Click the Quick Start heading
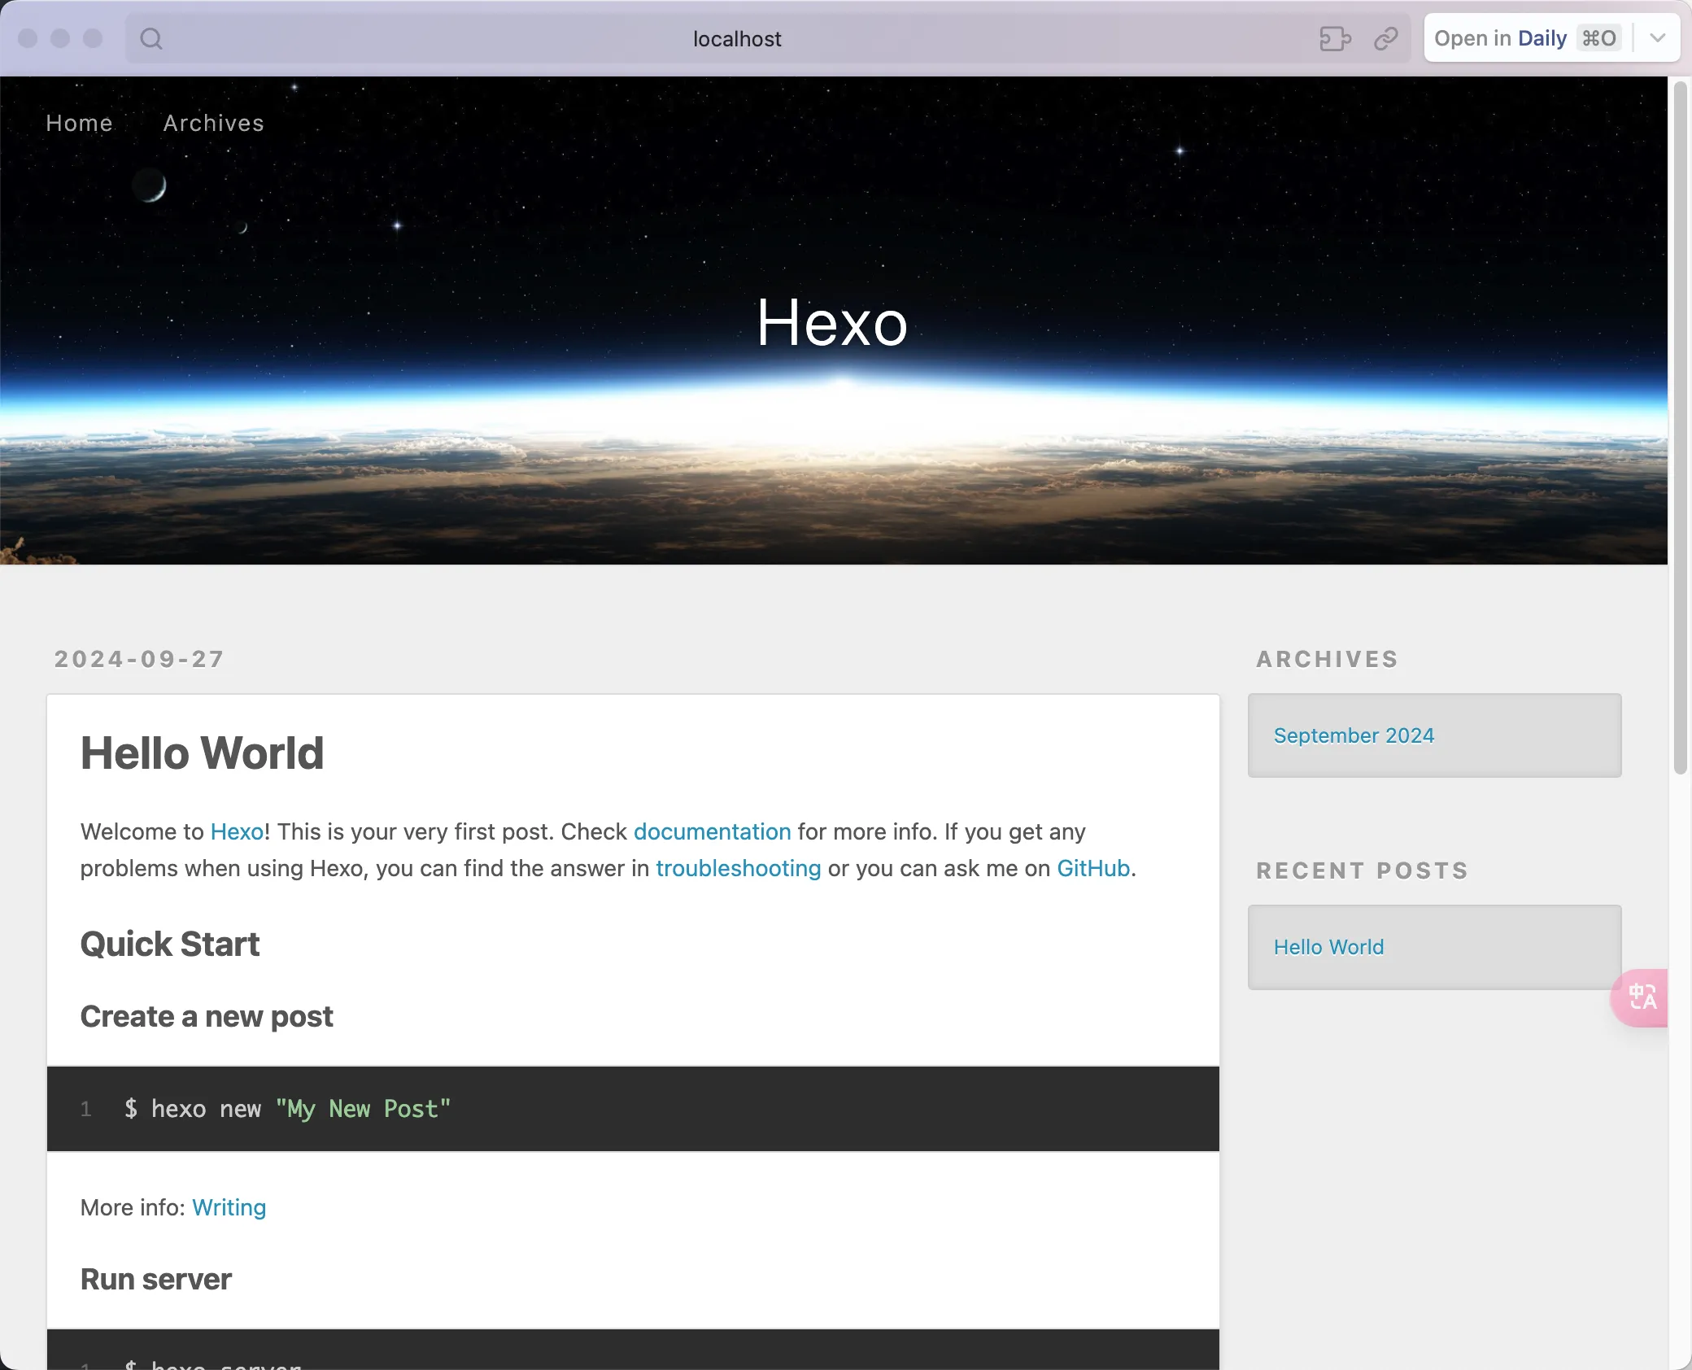 pyautogui.click(x=170, y=944)
